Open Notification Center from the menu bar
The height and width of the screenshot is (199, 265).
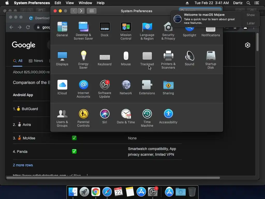point(256,3)
